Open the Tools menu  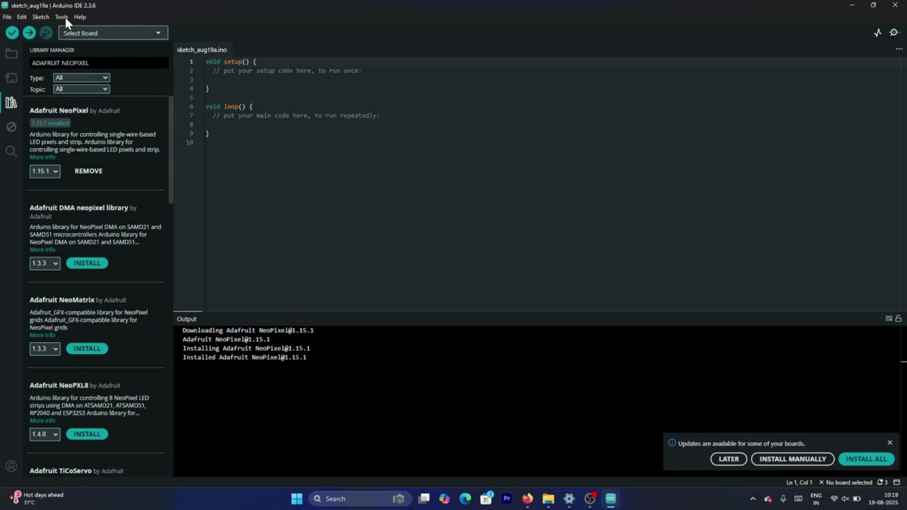(x=61, y=17)
